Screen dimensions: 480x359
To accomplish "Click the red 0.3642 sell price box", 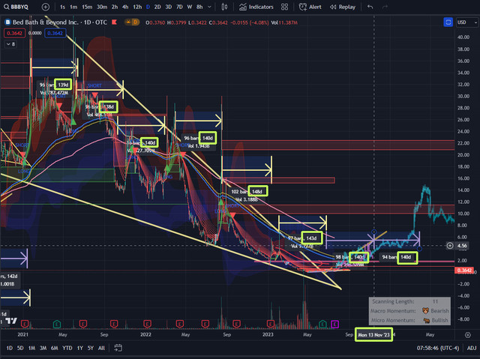I will coord(14,33).
